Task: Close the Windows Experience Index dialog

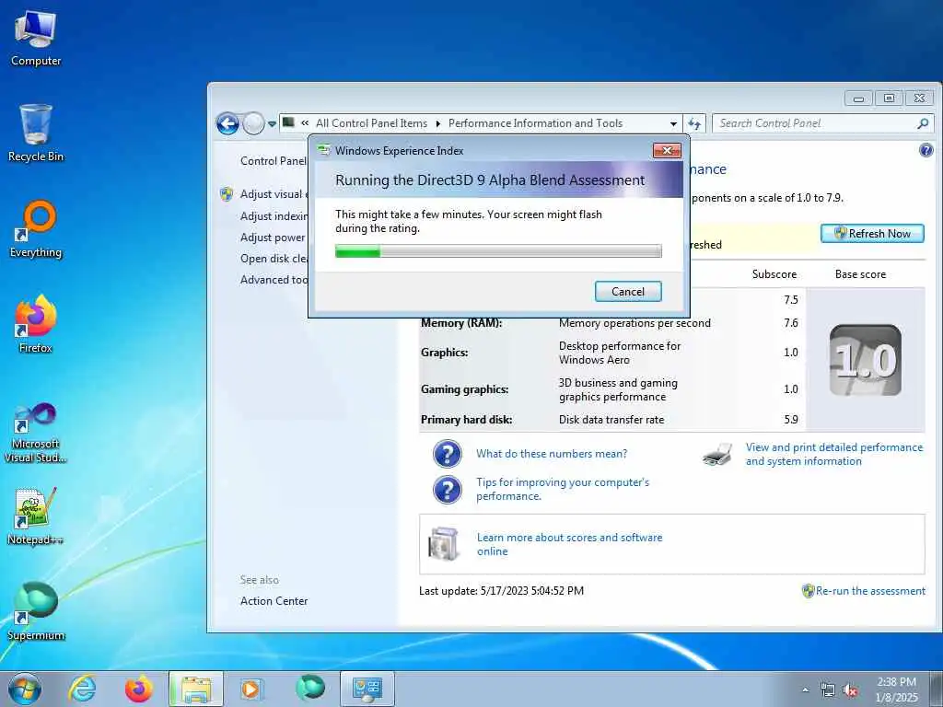Action: point(667,150)
